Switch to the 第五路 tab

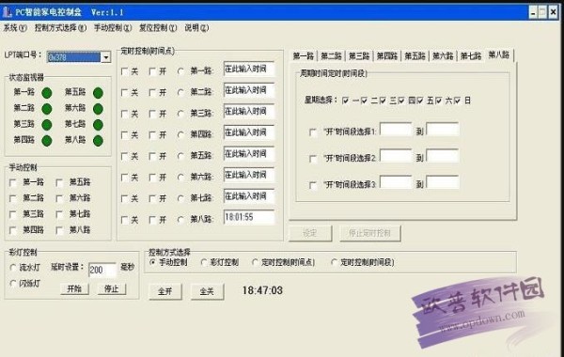[x=415, y=56]
